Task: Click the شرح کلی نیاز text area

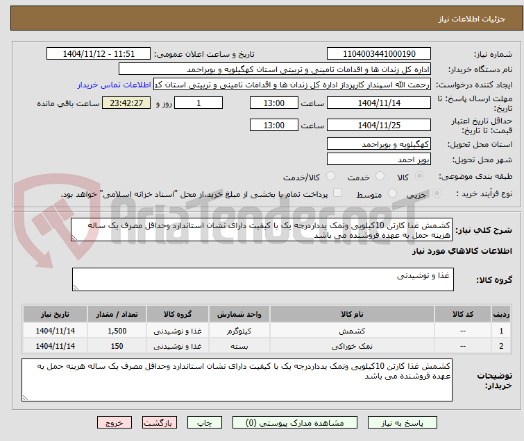Action: pos(262,230)
